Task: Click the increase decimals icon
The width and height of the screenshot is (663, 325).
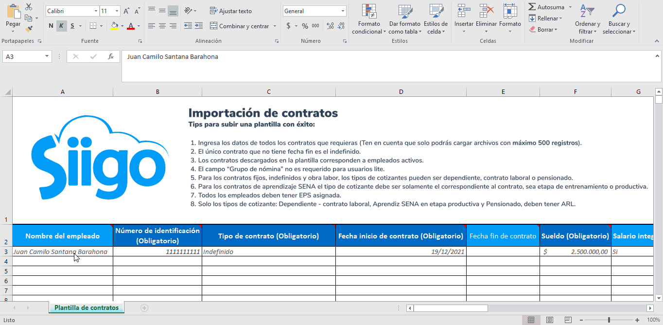Action: 330,26
